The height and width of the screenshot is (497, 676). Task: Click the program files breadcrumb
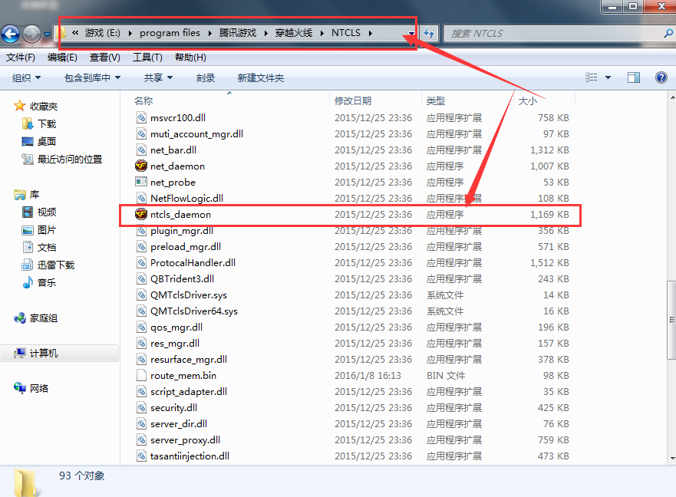(x=170, y=33)
